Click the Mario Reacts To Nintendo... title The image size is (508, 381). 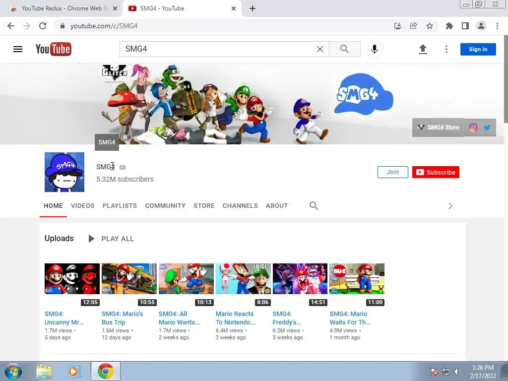[x=235, y=318]
